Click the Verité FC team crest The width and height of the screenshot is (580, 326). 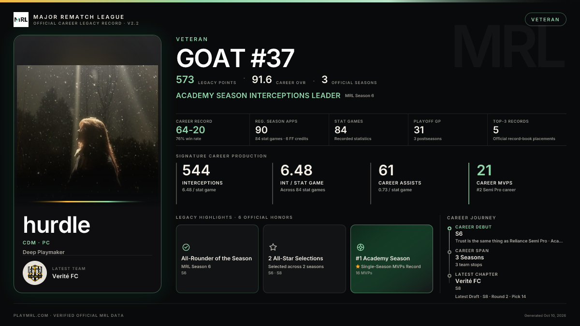coord(35,273)
